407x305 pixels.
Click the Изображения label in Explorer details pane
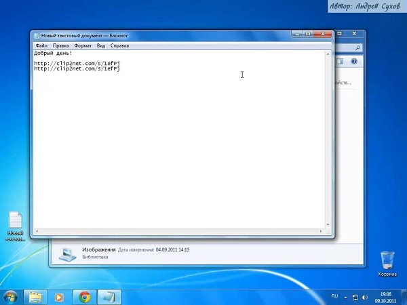(98, 249)
